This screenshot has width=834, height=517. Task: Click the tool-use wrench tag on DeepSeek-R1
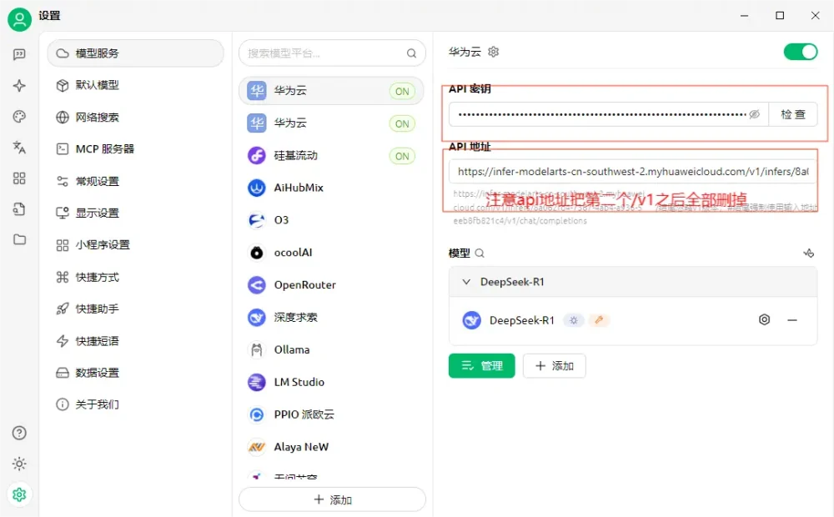pos(599,320)
